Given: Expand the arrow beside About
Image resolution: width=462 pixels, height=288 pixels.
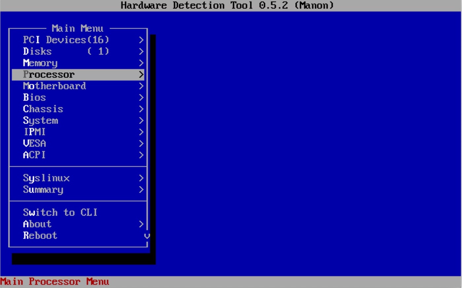Looking at the screenshot, I should click(x=141, y=224).
